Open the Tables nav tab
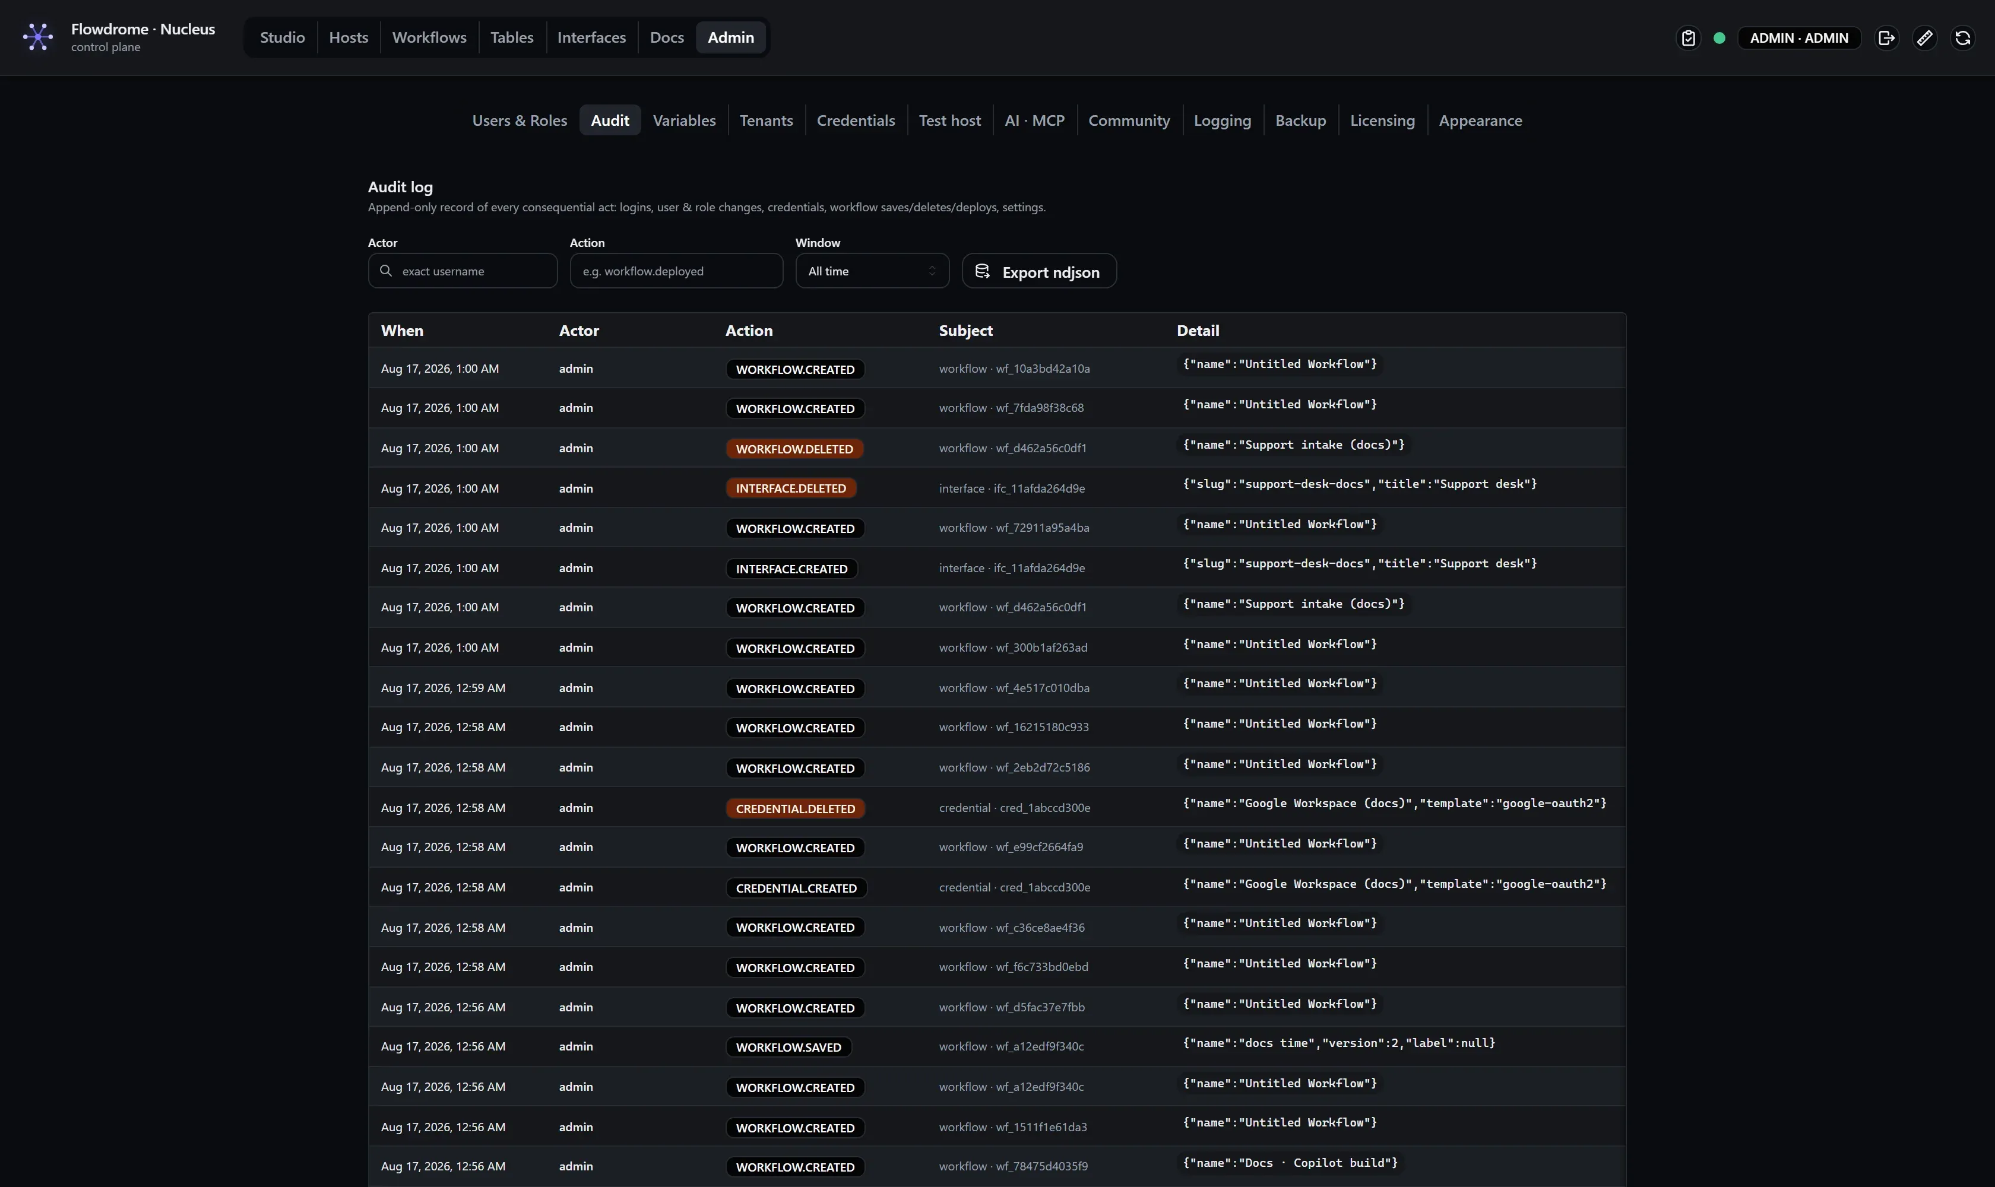Screen dimensions: 1995x1187 511,37
